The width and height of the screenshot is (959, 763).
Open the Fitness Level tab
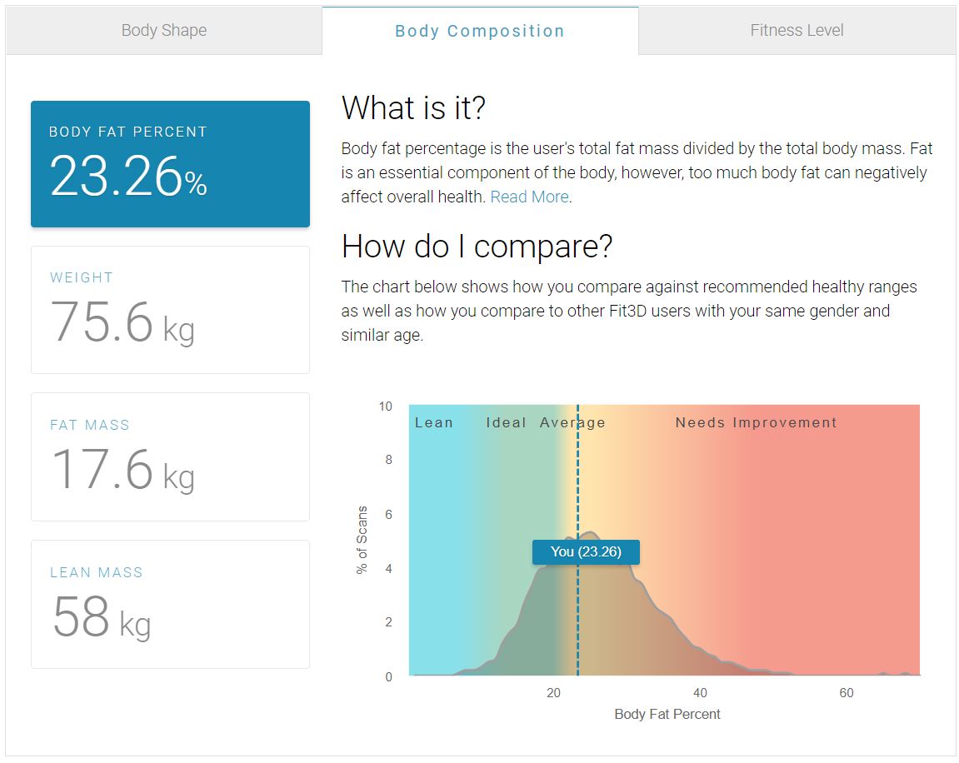point(796,30)
